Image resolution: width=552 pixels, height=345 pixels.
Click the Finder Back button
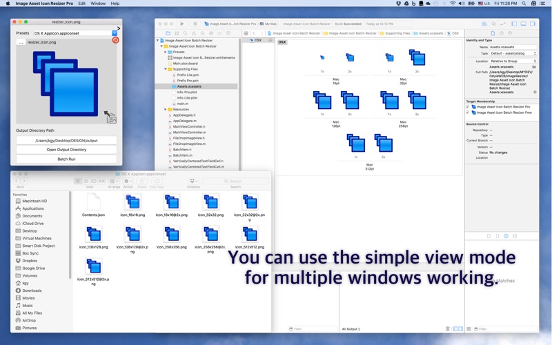[17, 181]
